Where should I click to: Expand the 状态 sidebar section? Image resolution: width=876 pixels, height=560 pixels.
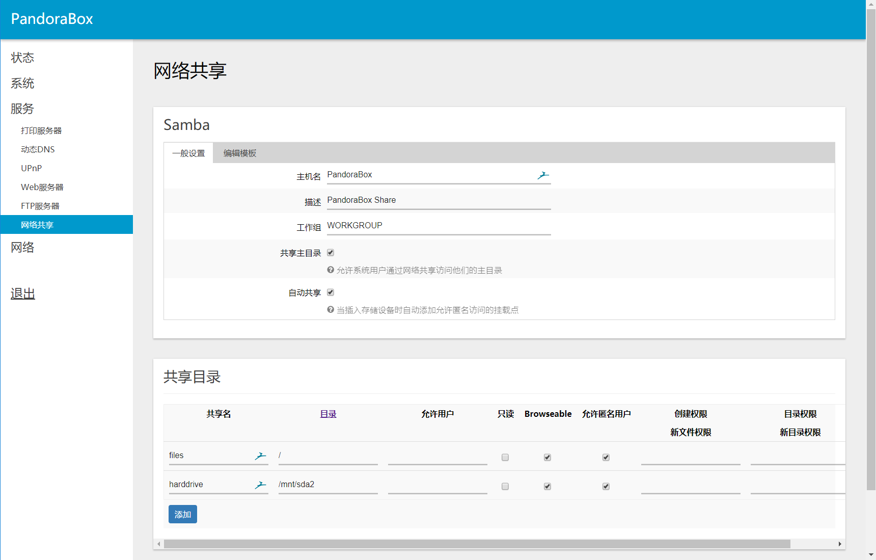tap(22, 58)
